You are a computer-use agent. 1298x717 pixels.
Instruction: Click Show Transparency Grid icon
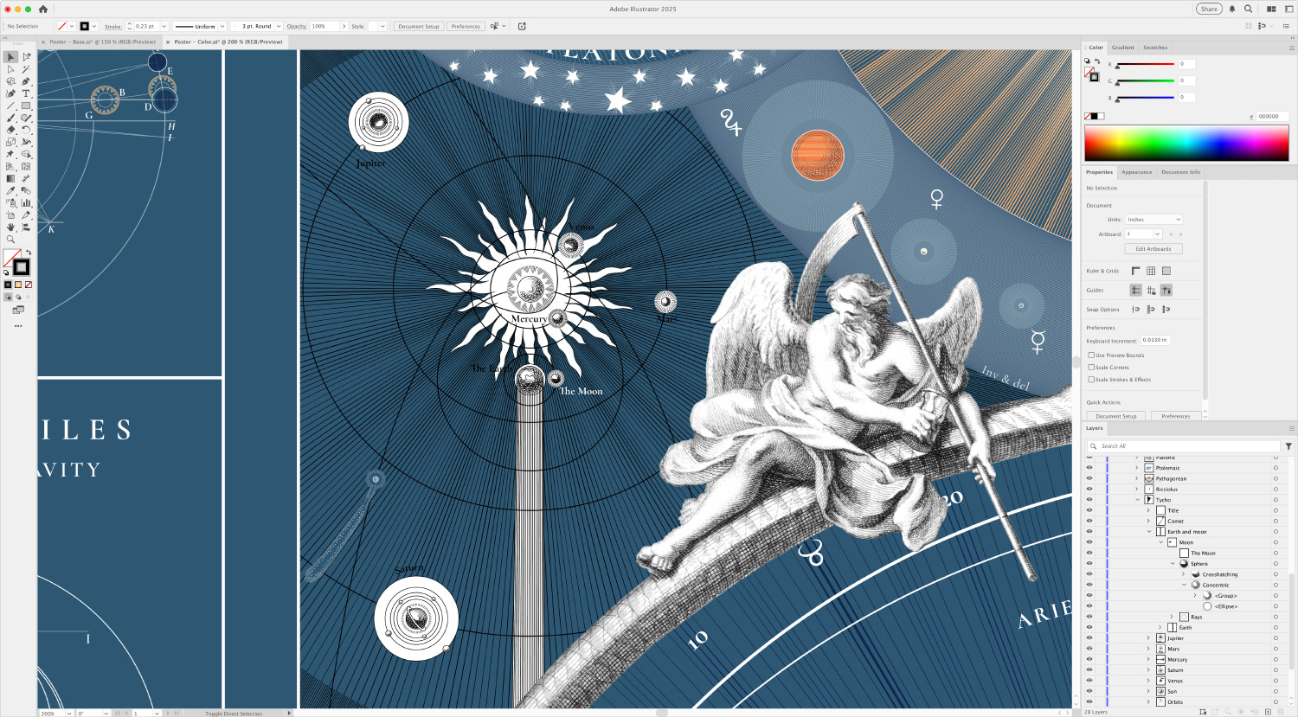pos(1166,271)
